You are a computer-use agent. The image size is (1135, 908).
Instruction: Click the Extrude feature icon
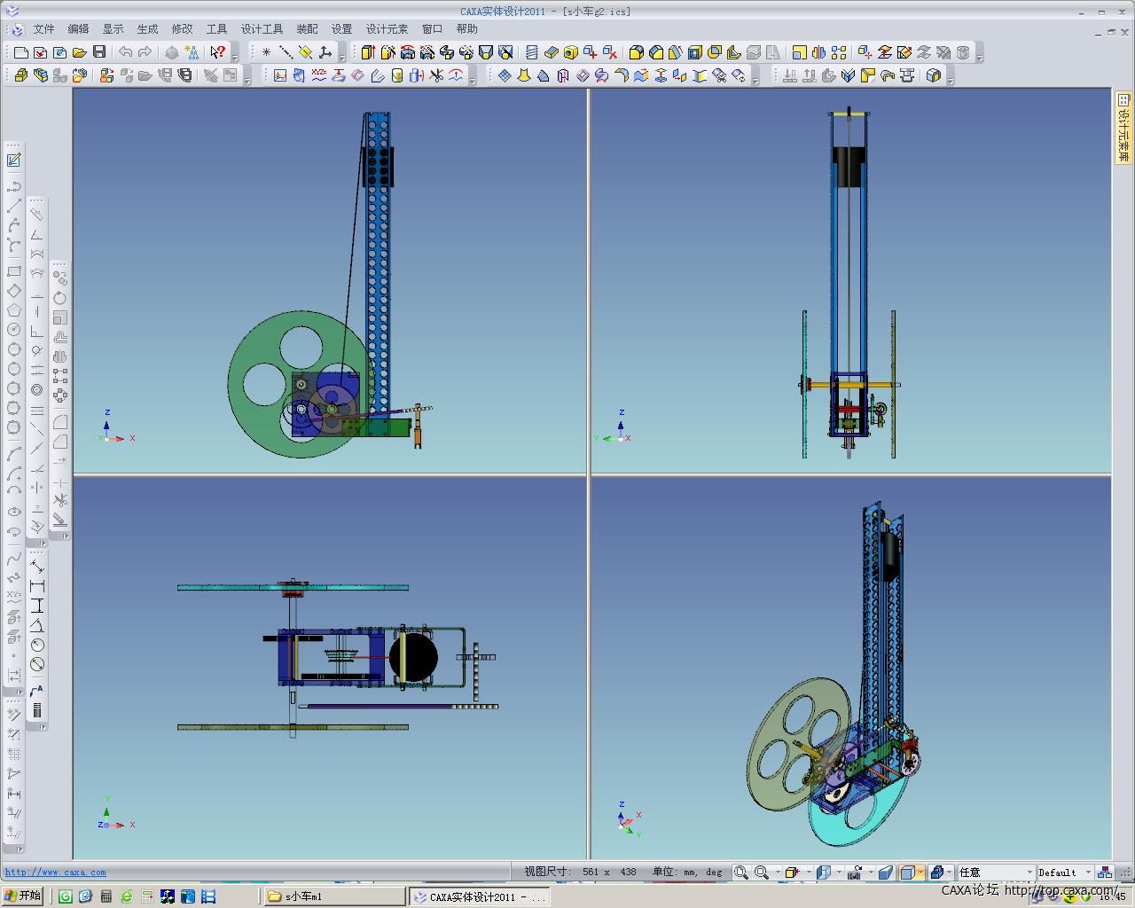point(368,52)
